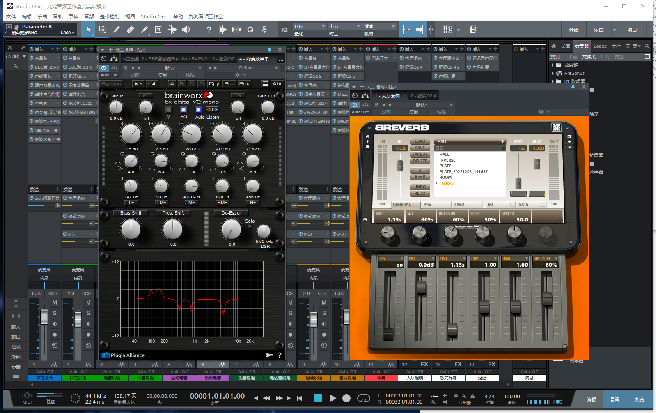Toggle the loop button in the transport
The width and height of the screenshot is (656, 413).
click(363, 398)
